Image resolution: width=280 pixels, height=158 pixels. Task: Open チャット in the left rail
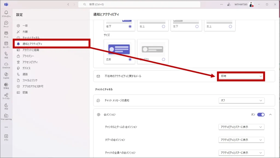click(x=6, y=24)
